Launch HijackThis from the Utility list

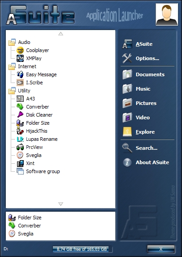tap(36, 131)
